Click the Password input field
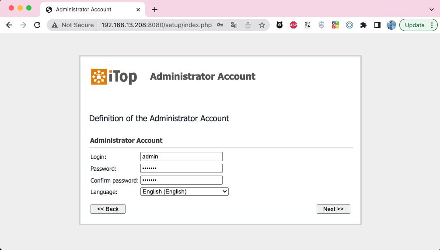Screen dimensions: 440x250 tap(181, 168)
